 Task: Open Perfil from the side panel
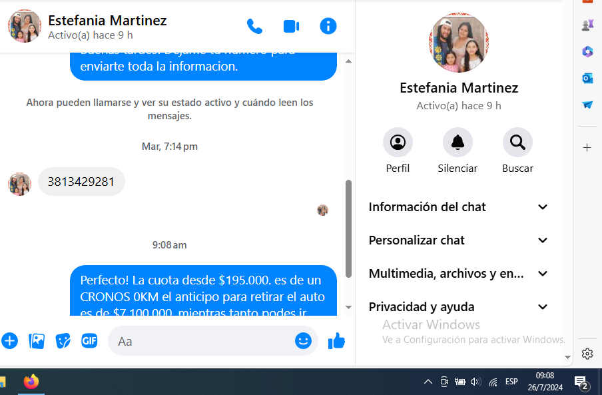[398, 143]
